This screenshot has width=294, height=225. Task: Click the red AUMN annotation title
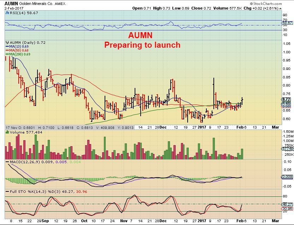[x=140, y=35]
